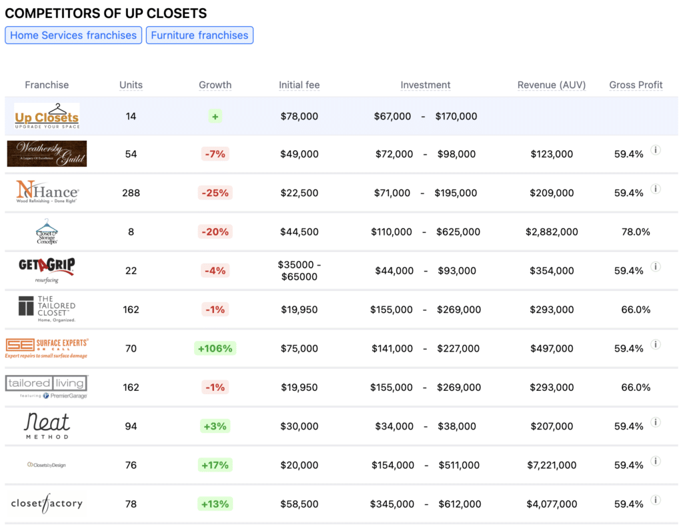Open the Weathersby Guild logo
Image resolution: width=683 pixels, height=531 pixels.
click(47, 154)
